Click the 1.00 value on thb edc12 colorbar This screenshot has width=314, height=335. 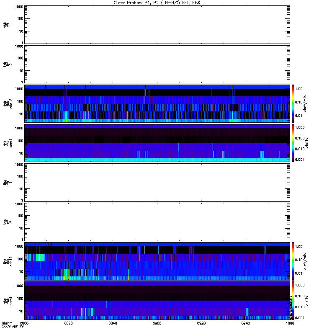tap(299, 89)
